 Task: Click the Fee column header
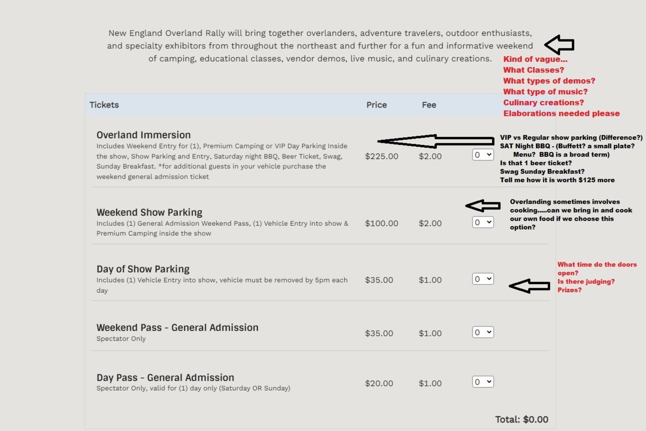(429, 105)
